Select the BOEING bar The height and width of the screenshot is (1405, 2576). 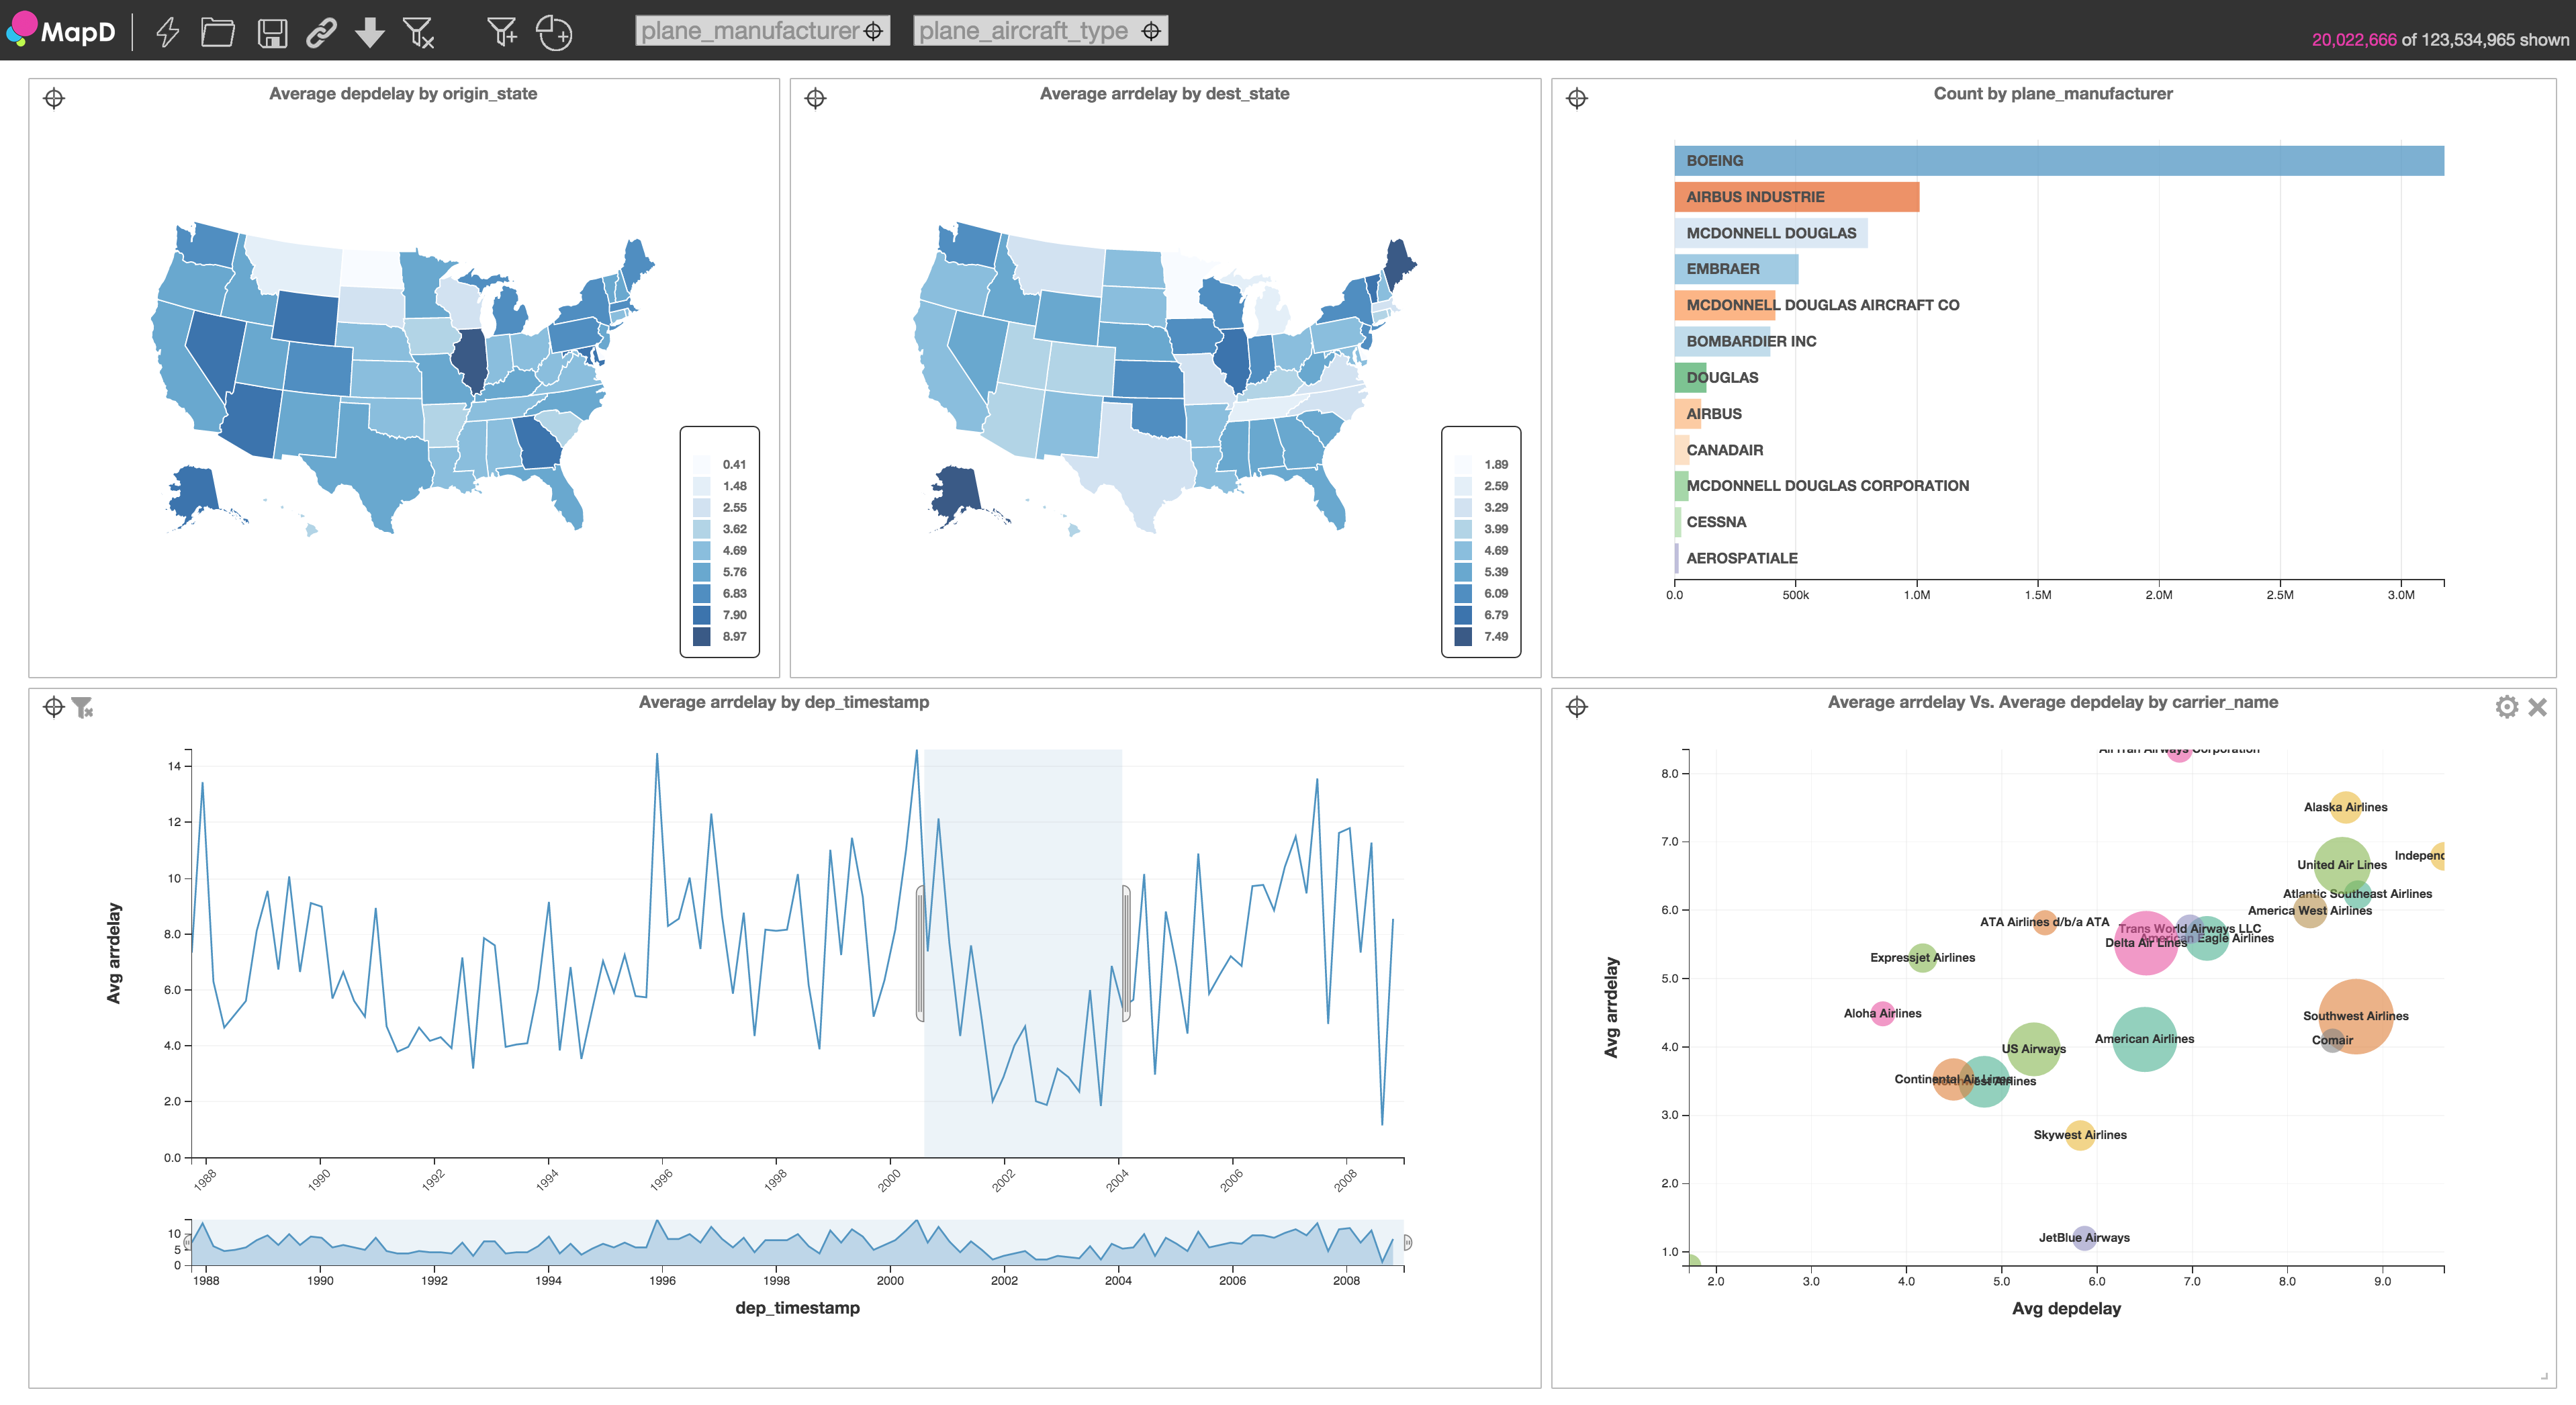pyautogui.click(x=2059, y=161)
